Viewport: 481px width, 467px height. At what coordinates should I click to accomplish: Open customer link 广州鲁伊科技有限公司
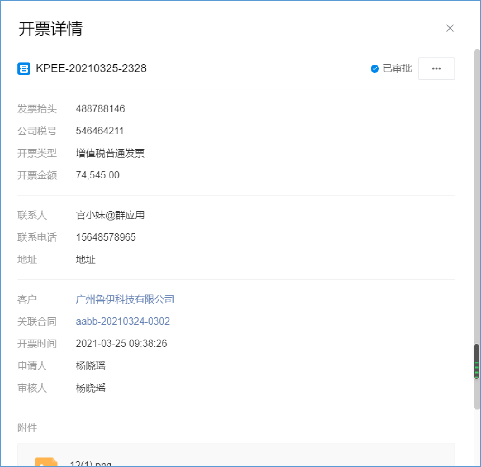click(125, 299)
